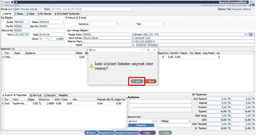
Task: Click the plus icon to add new tab
Action: 16,2
